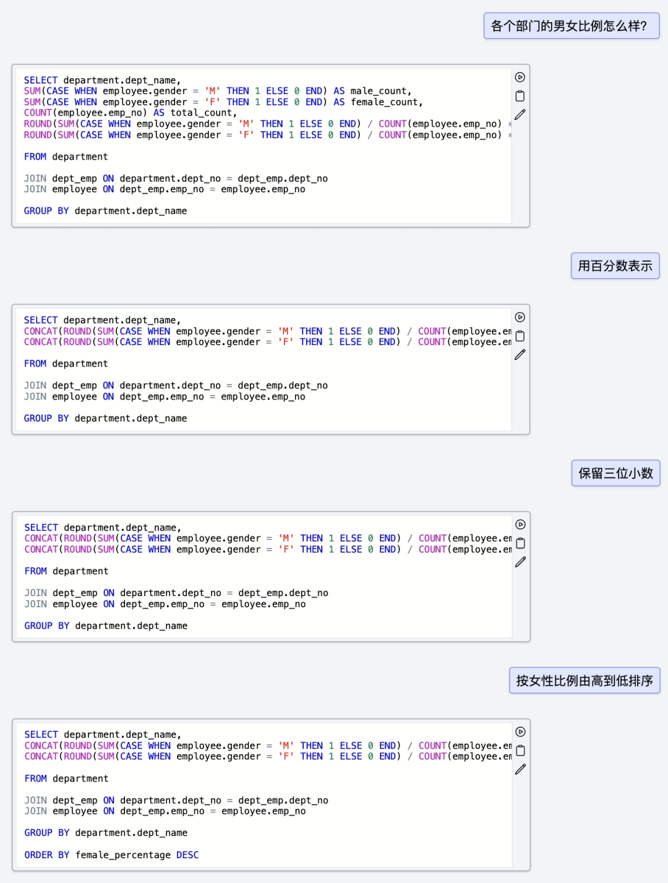Click the message 按女性比例由高到低排序
This screenshot has width=668, height=883.
click(x=584, y=680)
